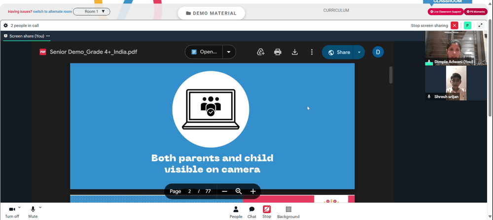The image size is (493, 220).
Task: Click the PDF file type icon
Action: coord(43,52)
